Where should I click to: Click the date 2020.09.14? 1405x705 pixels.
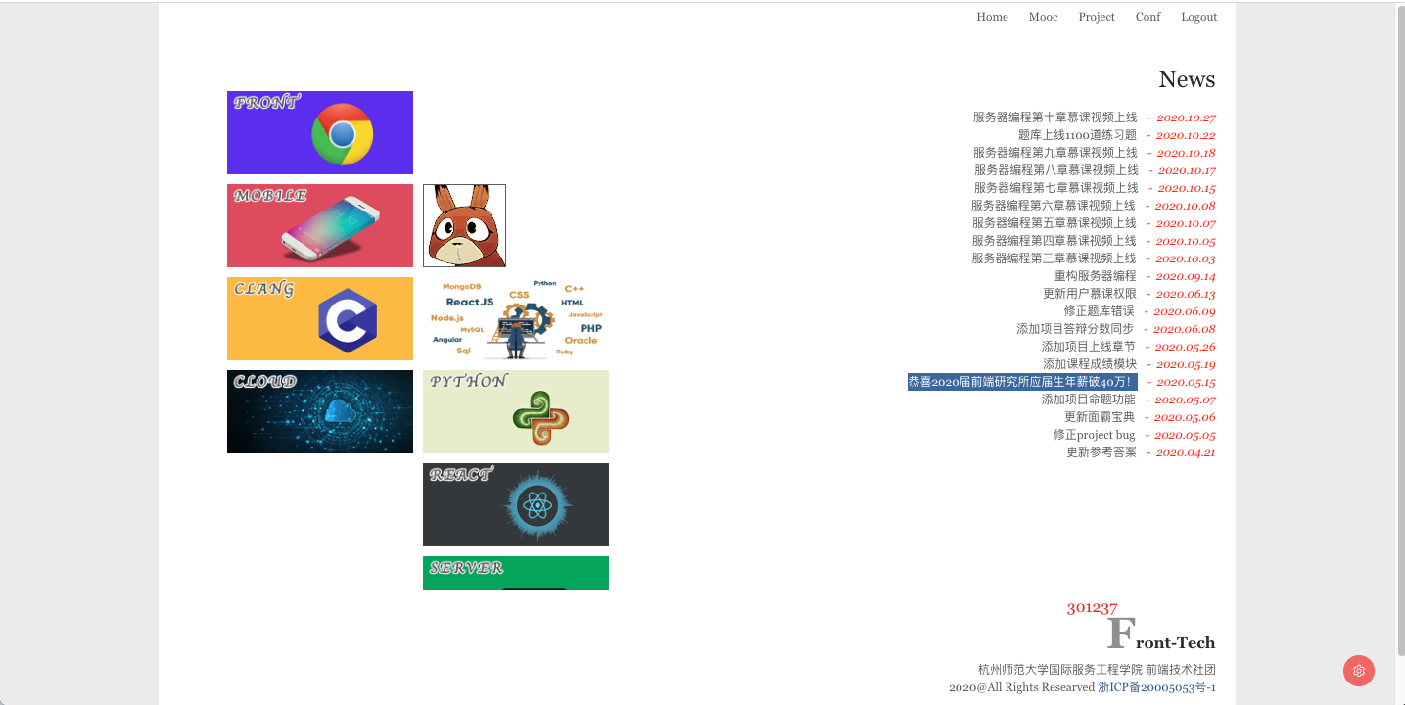pyautogui.click(x=1186, y=276)
